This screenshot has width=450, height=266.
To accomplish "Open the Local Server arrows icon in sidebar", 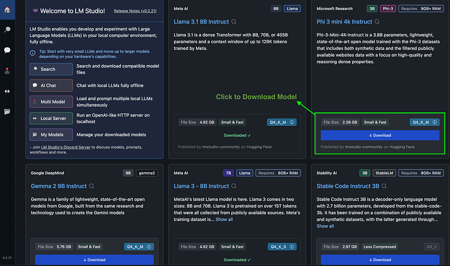I will 7,91.
